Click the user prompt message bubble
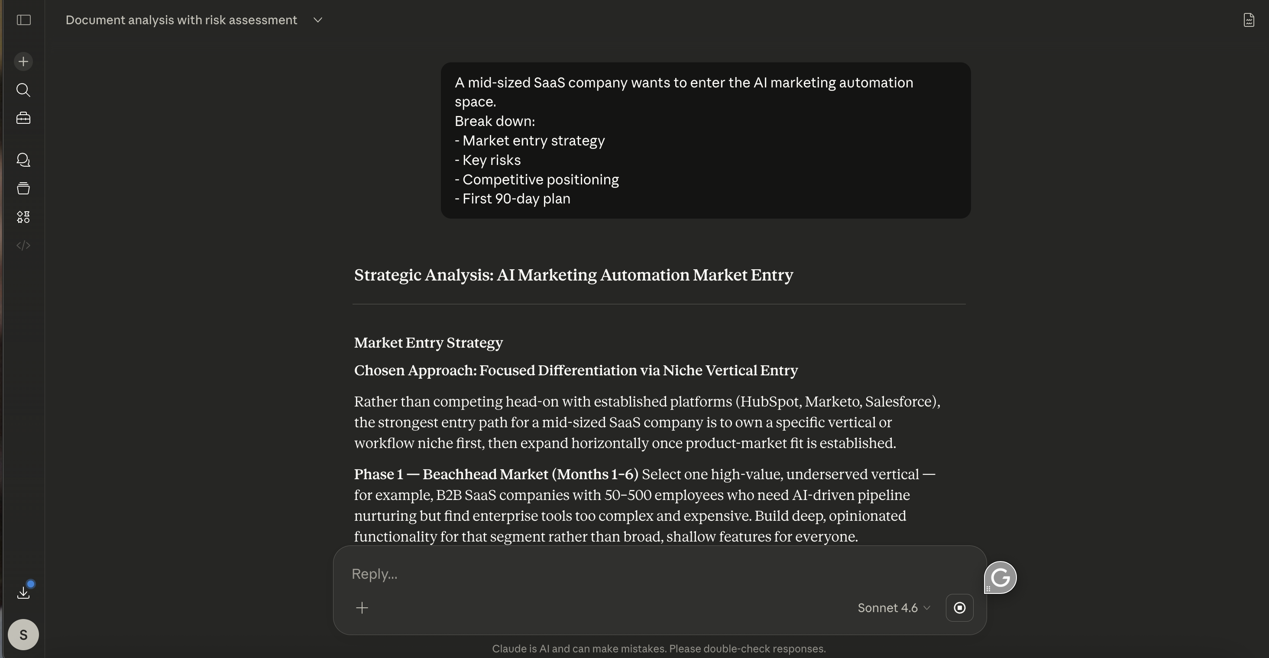The width and height of the screenshot is (1269, 658). pos(706,140)
